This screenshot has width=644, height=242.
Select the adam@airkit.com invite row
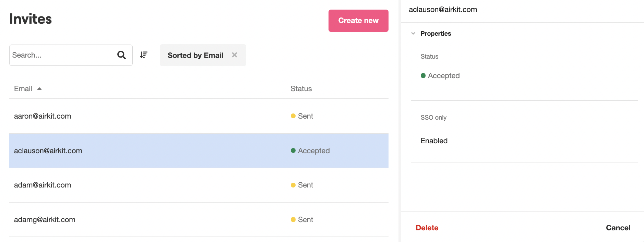43,185
